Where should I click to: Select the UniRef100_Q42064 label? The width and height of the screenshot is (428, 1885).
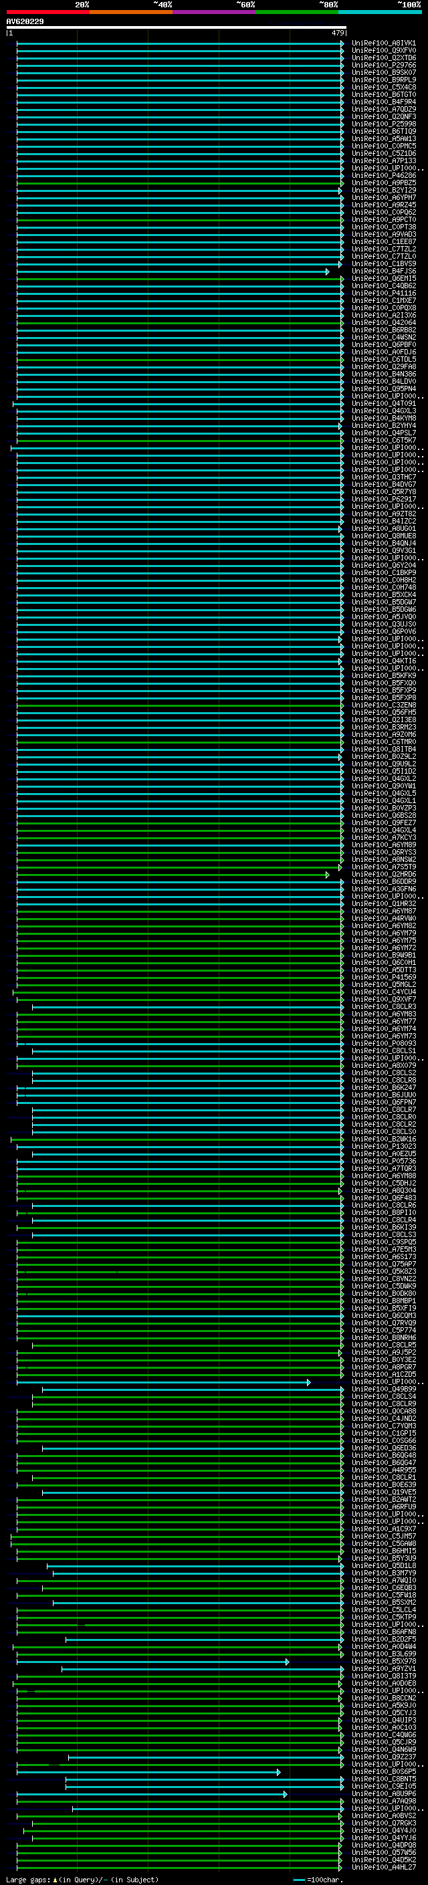point(383,323)
